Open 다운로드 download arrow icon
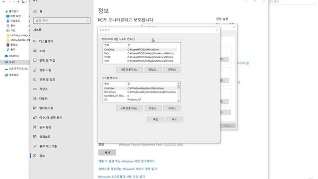The width and height of the screenshot is (318, 179). (8, 21)
